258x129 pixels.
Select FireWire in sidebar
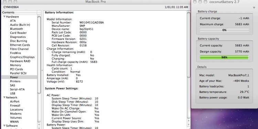15,53
